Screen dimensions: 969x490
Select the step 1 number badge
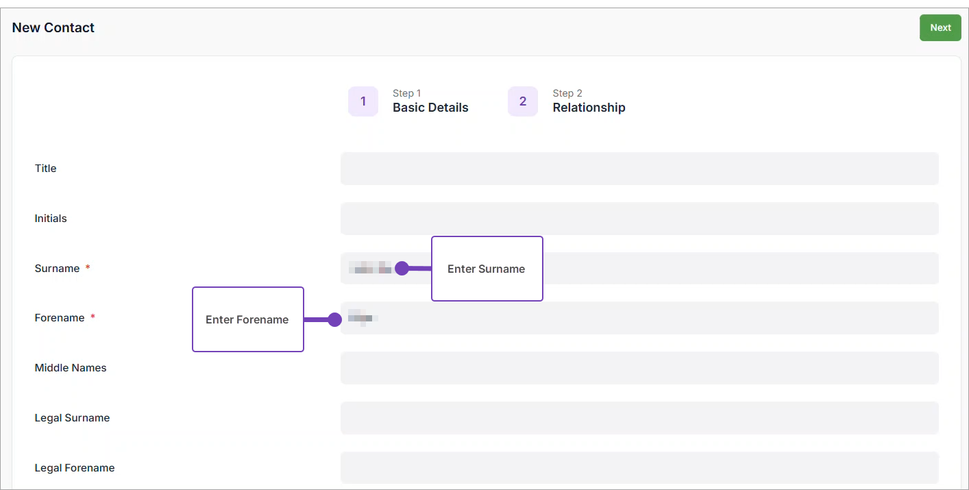tap(363, 101)
